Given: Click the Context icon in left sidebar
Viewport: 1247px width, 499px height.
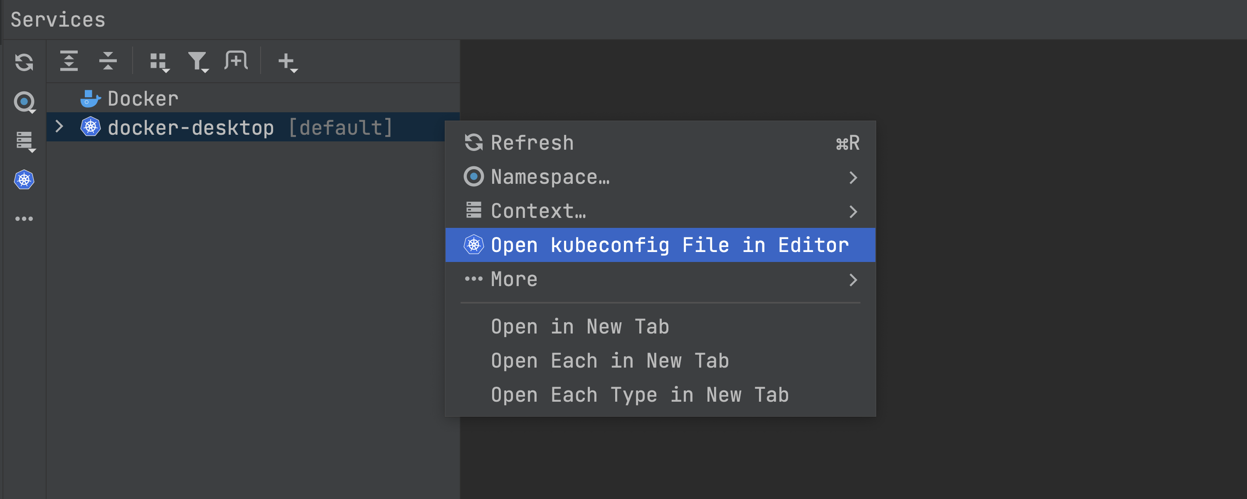Looking at the screenshot, I should click(25, 141).
